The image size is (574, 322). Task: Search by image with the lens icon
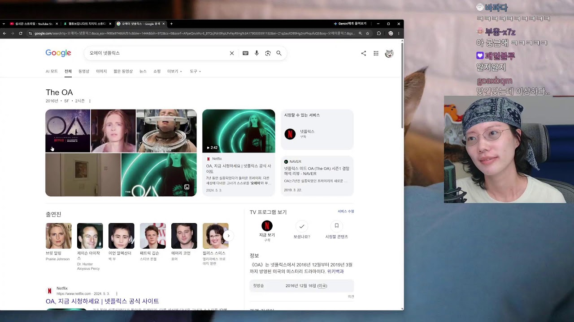point(268,53)
